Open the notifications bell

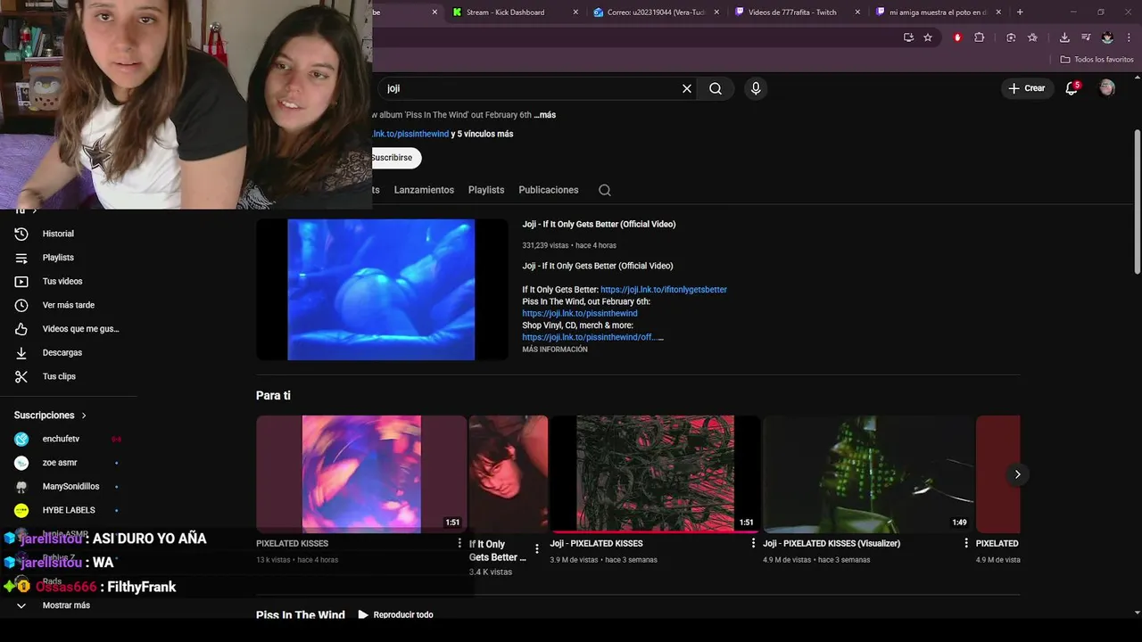(x=1072, y=87)
